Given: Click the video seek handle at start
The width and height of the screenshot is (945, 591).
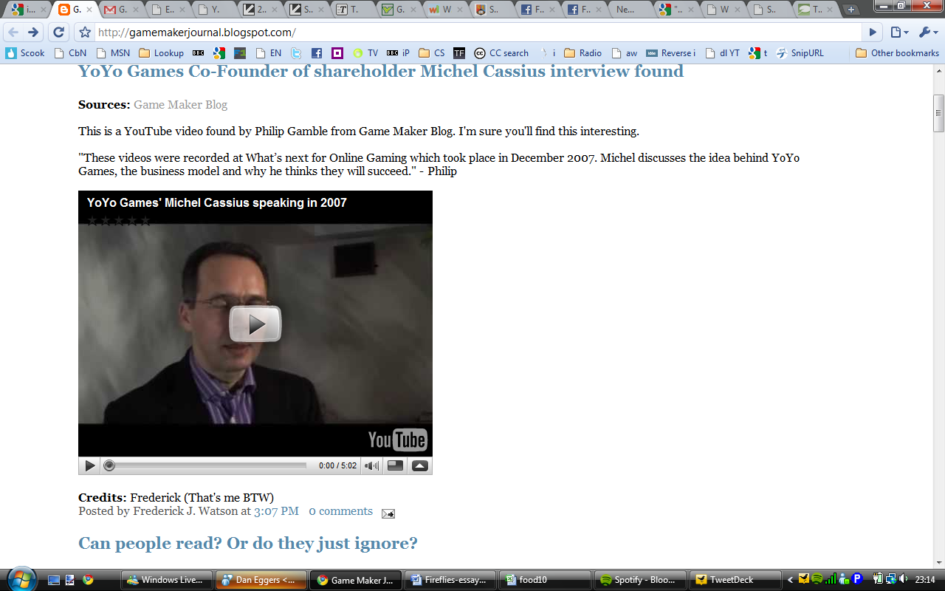Looking at the screenshot, I should [109, 465].
